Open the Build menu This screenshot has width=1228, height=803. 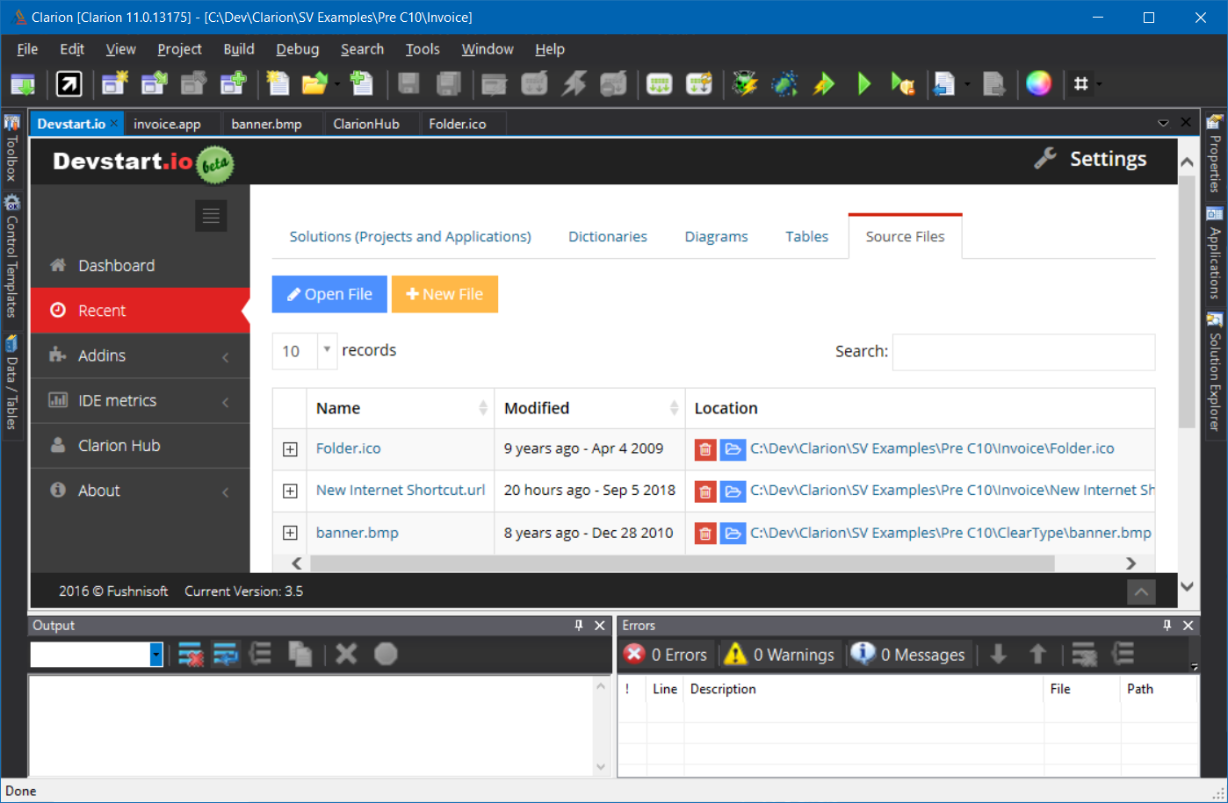point(238,49)
